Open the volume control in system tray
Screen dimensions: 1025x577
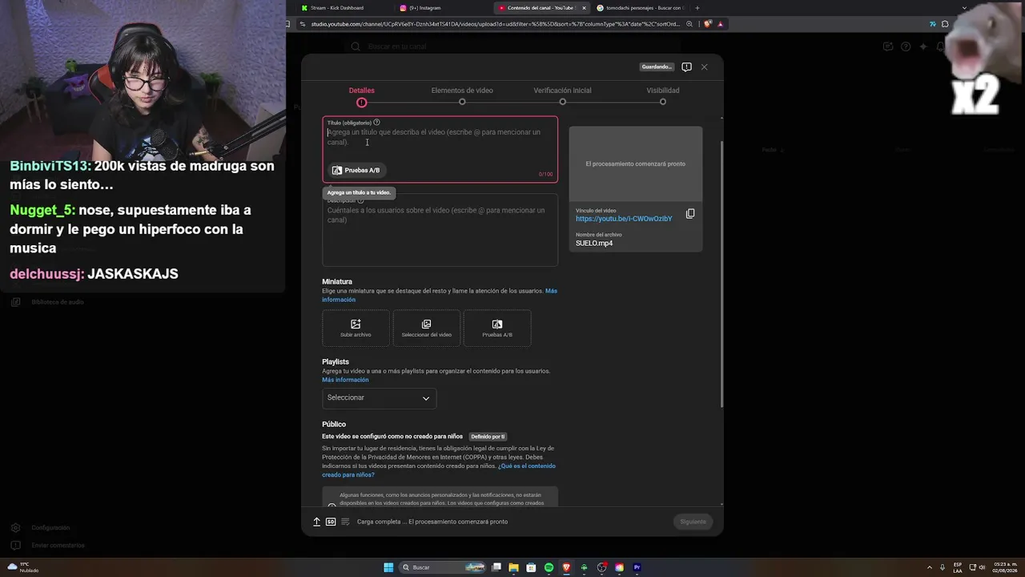pos(983,567)
